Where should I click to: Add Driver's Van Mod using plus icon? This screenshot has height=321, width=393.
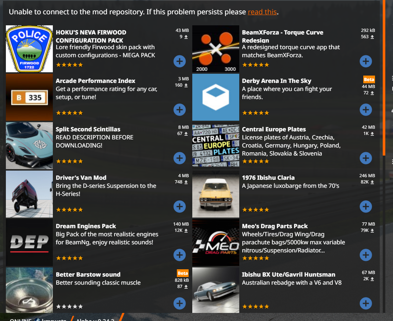[x=179, y=207]
